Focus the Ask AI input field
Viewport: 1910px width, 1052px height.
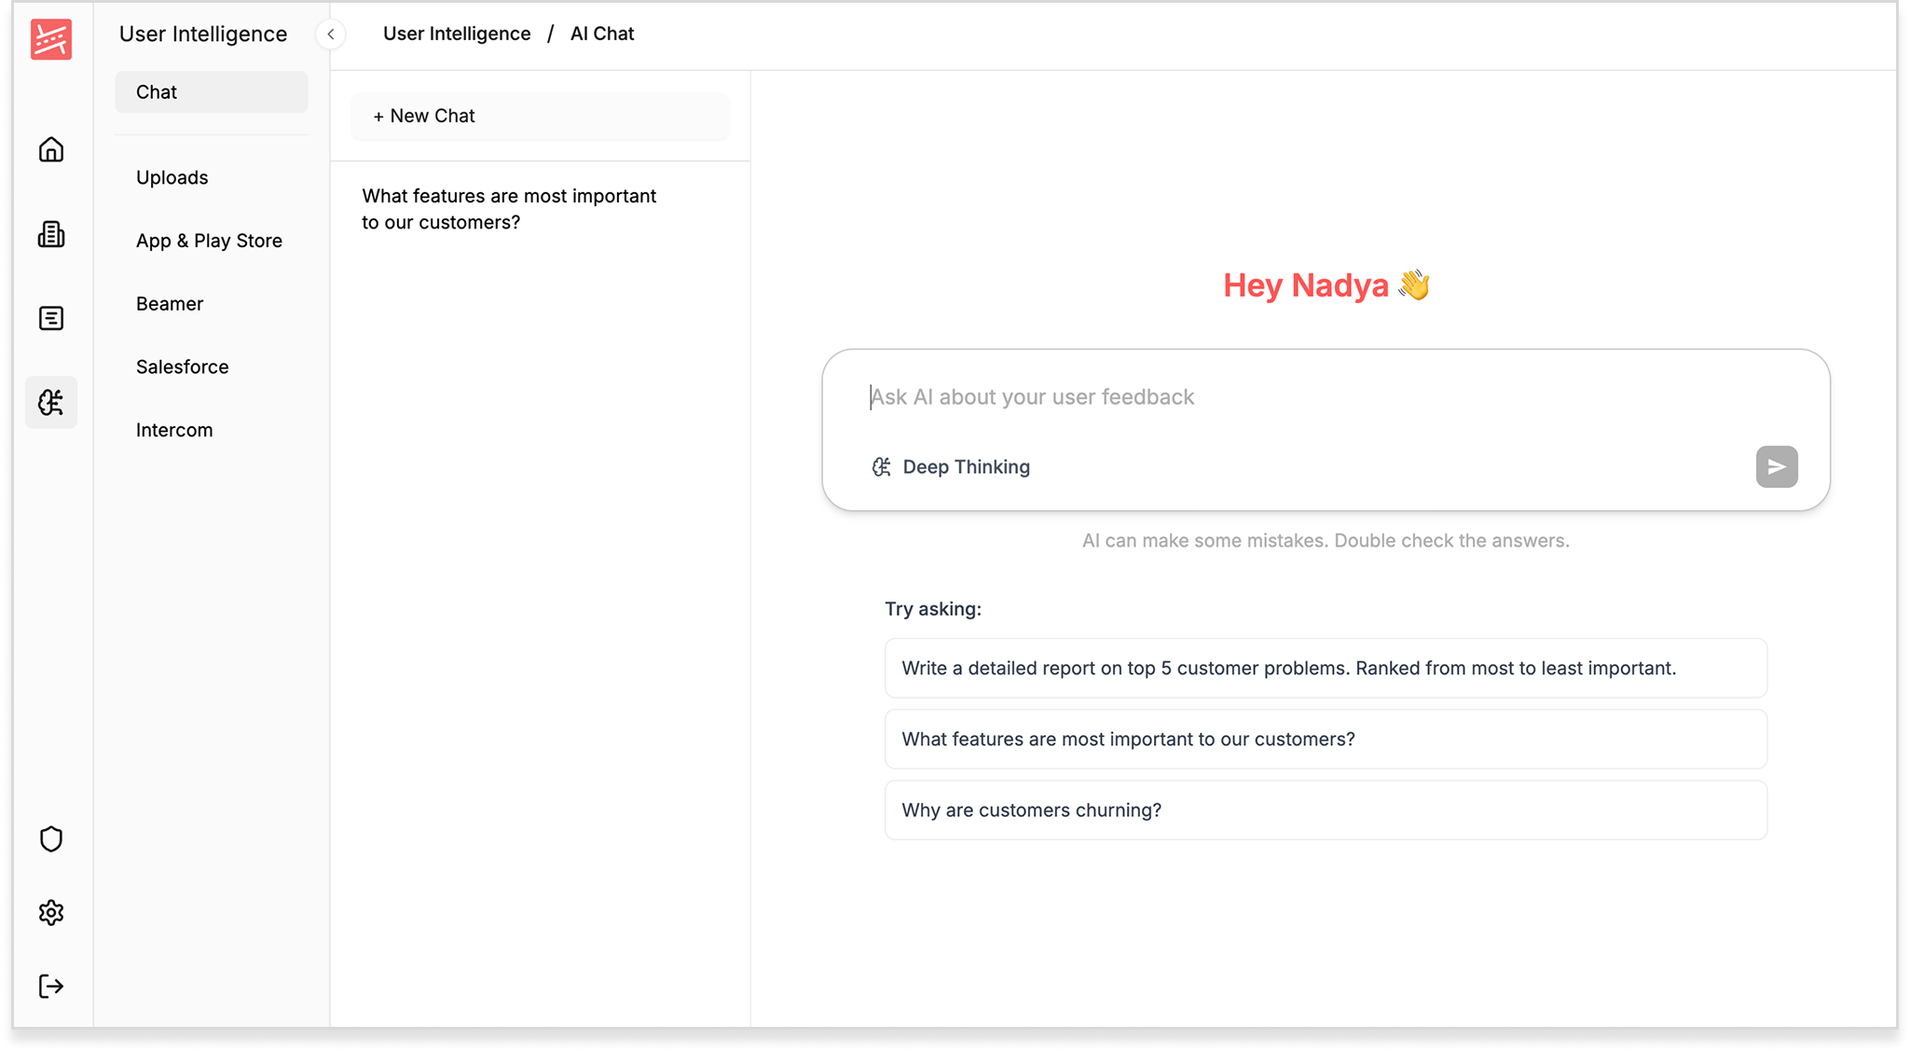[1305, 397]
